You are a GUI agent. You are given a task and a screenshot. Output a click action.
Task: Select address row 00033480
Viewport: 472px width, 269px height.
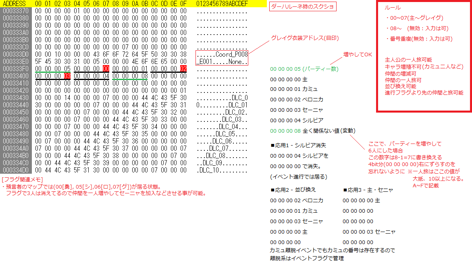[16, 133]
